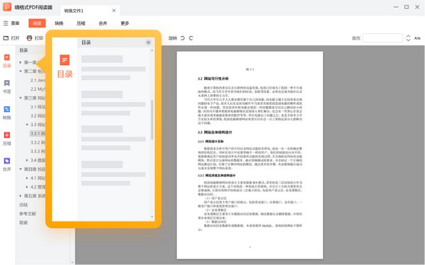Rotate page counterclockwise with 旋转 left arrow

coord(183,38)
